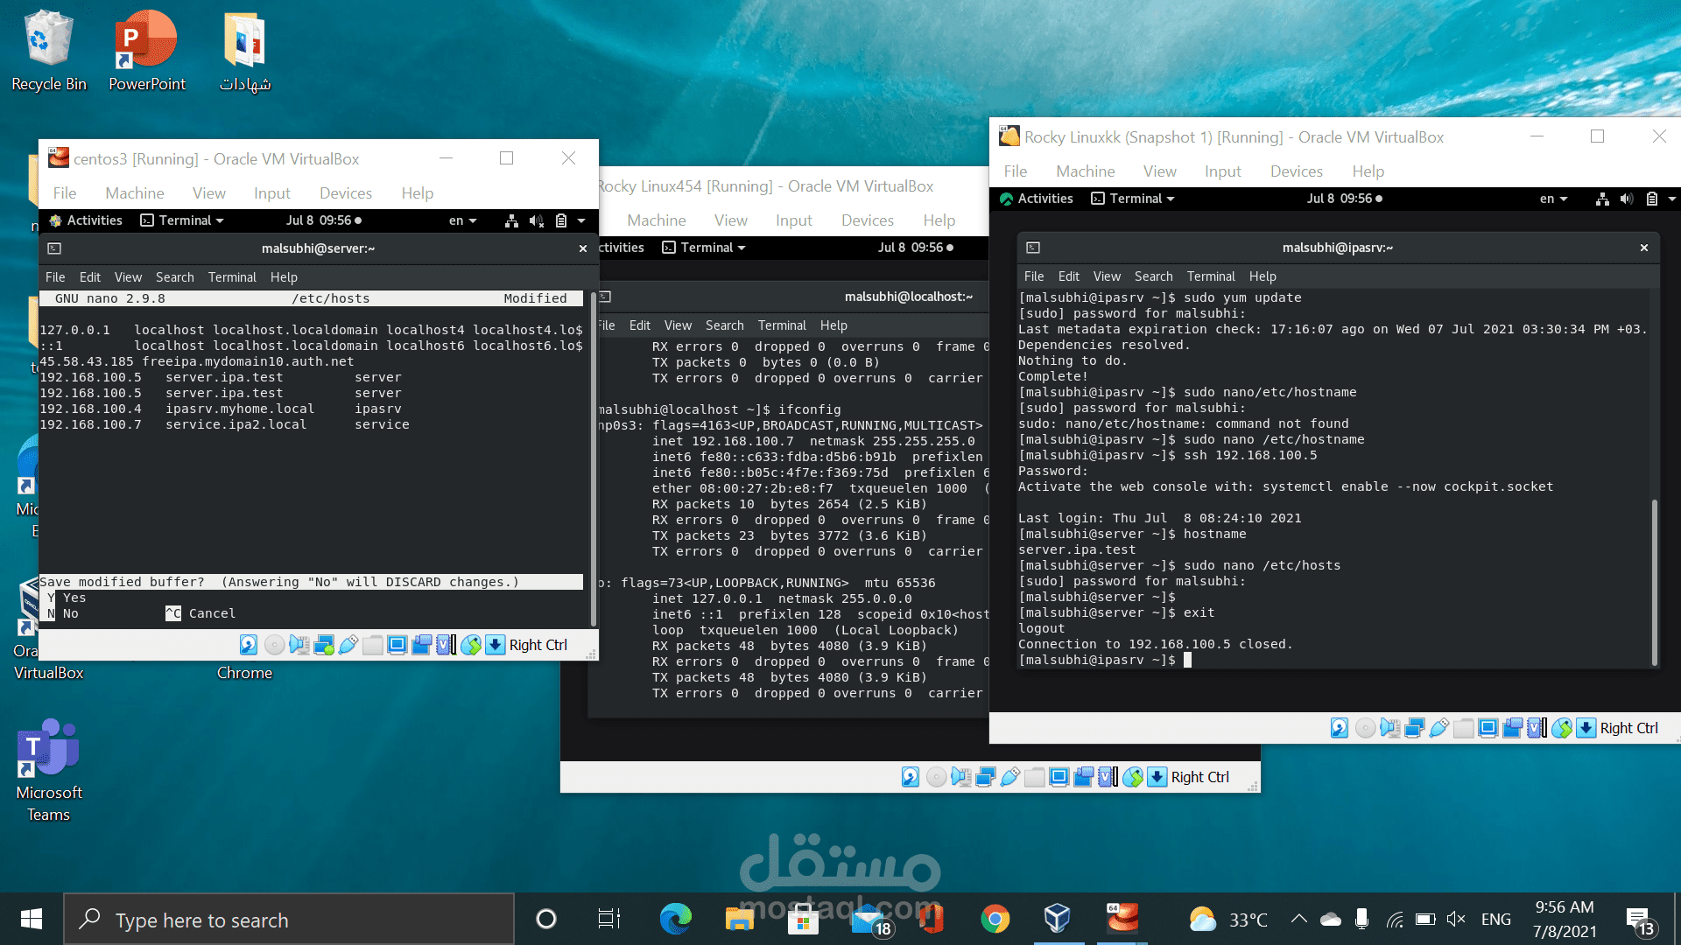Click hard disk indicator in centos3 status bar
Screen dimensions: 1681x945
[249, 645]
